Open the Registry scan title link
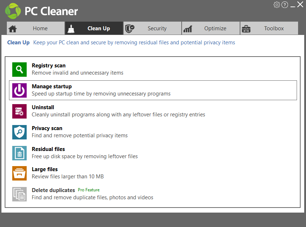The image size is (306, 227). point(49,66)
